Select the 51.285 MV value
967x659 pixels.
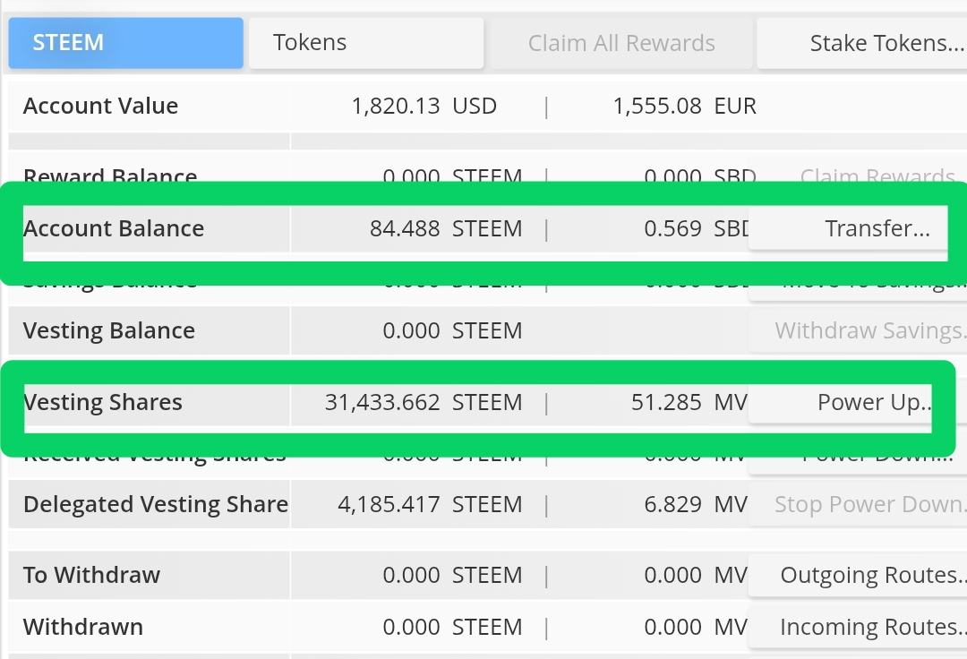(689, 403)
